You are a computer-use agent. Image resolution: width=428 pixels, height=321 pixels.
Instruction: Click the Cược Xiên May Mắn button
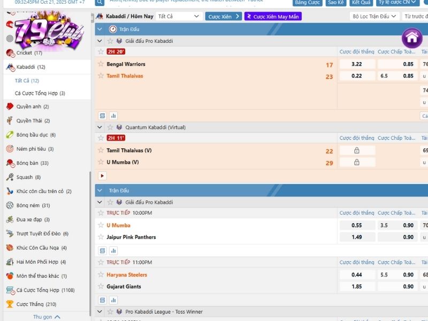273,17
